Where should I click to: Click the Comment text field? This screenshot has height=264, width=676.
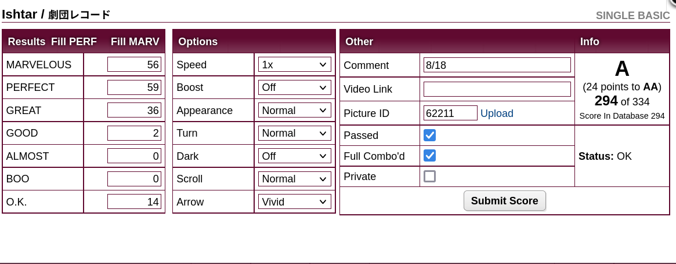pos(497,65)
